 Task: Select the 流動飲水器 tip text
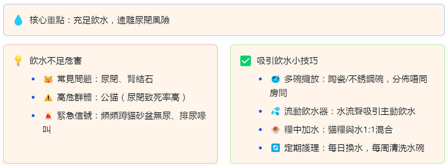pos(349,112)
